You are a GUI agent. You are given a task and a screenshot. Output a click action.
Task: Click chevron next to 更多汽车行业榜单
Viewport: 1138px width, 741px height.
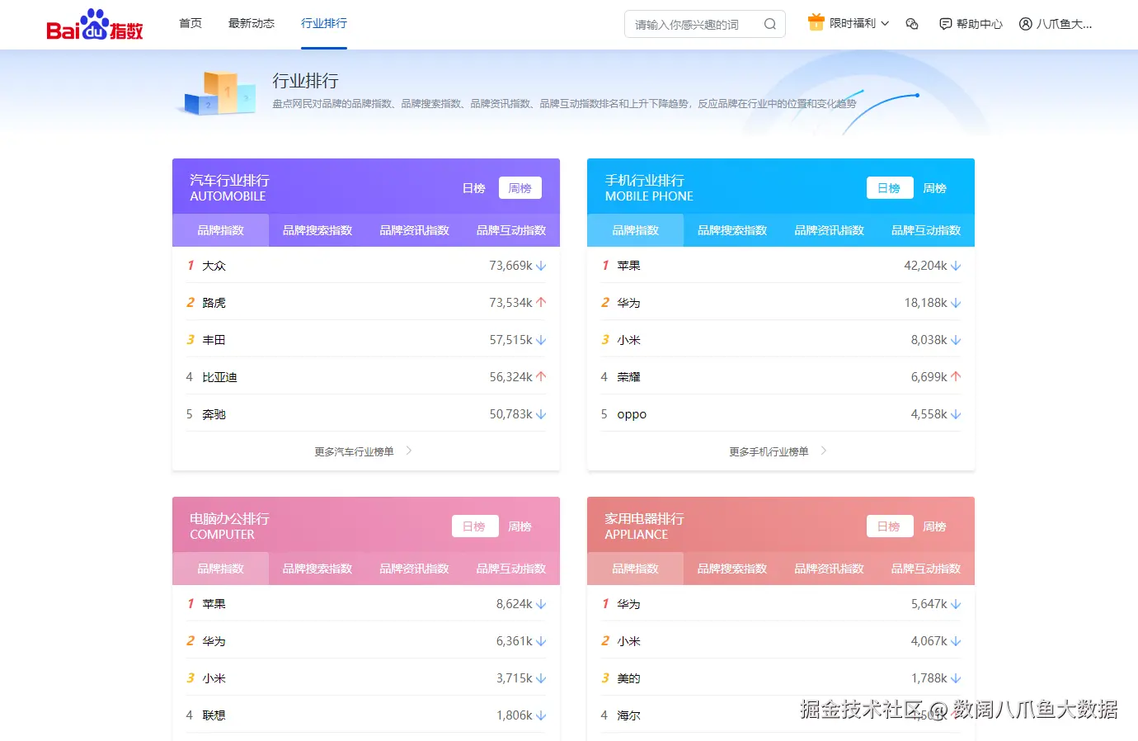409,451
